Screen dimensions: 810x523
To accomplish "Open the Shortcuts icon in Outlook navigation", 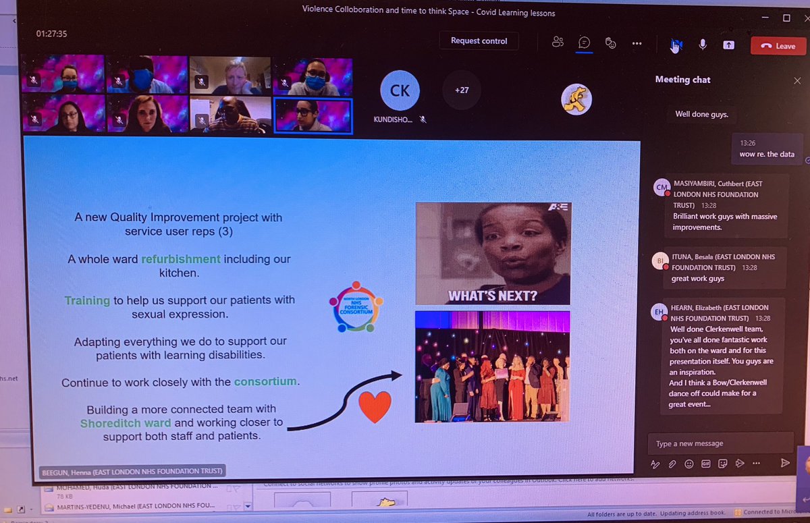I will 20,508.
